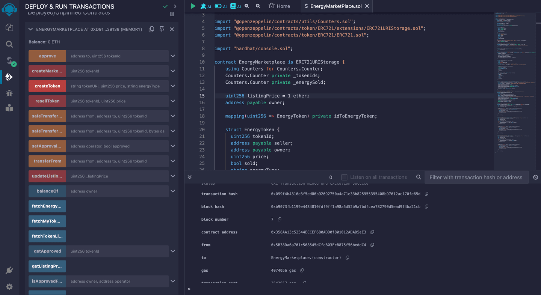Viewport: 541px width, 295px height.
Task: Click the resellToken function button
Action: [x=47, y=101]
